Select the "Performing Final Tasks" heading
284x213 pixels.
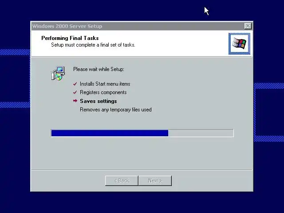[70, 38]
